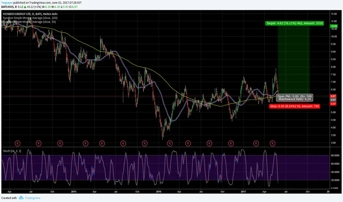Click the green 10.69 price tag
343x202 pixels.
tap(333, 26)
